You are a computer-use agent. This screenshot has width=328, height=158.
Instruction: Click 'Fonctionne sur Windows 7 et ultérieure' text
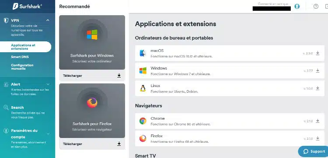[180, 74]
